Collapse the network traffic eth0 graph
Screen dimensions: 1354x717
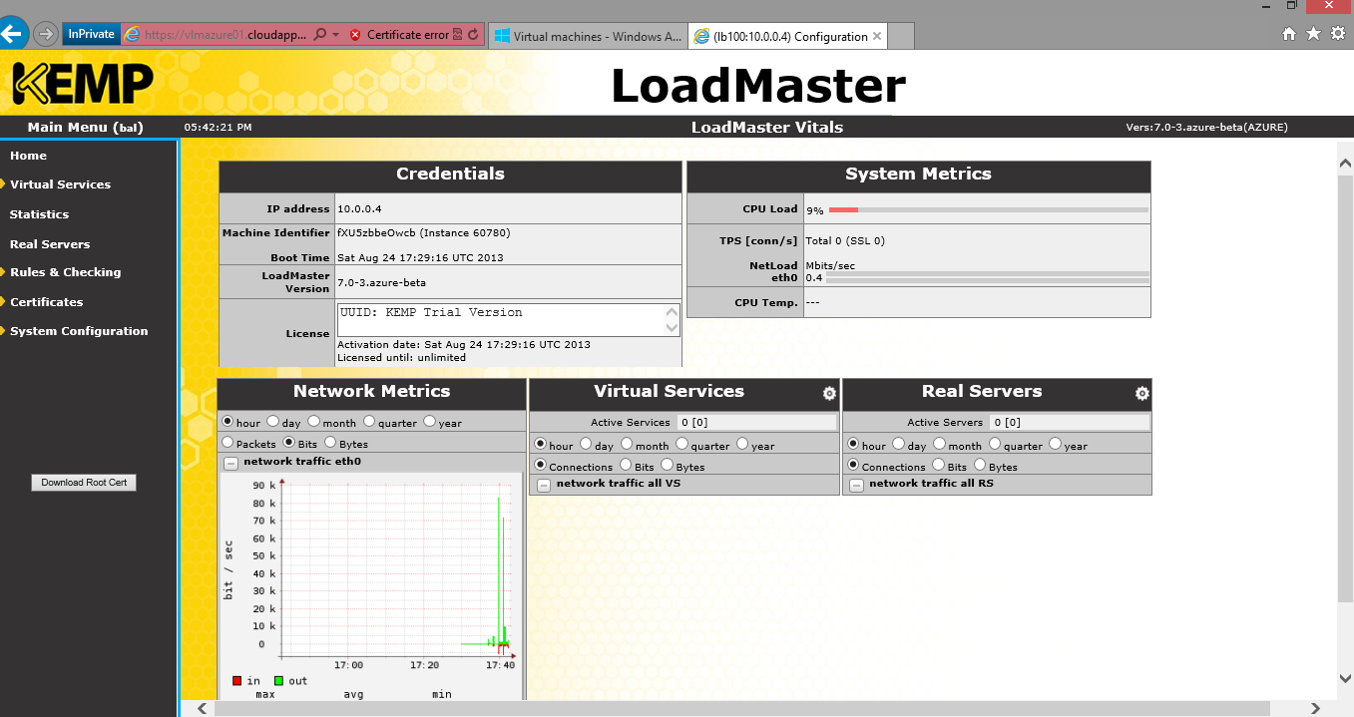[x=230, y=463]
